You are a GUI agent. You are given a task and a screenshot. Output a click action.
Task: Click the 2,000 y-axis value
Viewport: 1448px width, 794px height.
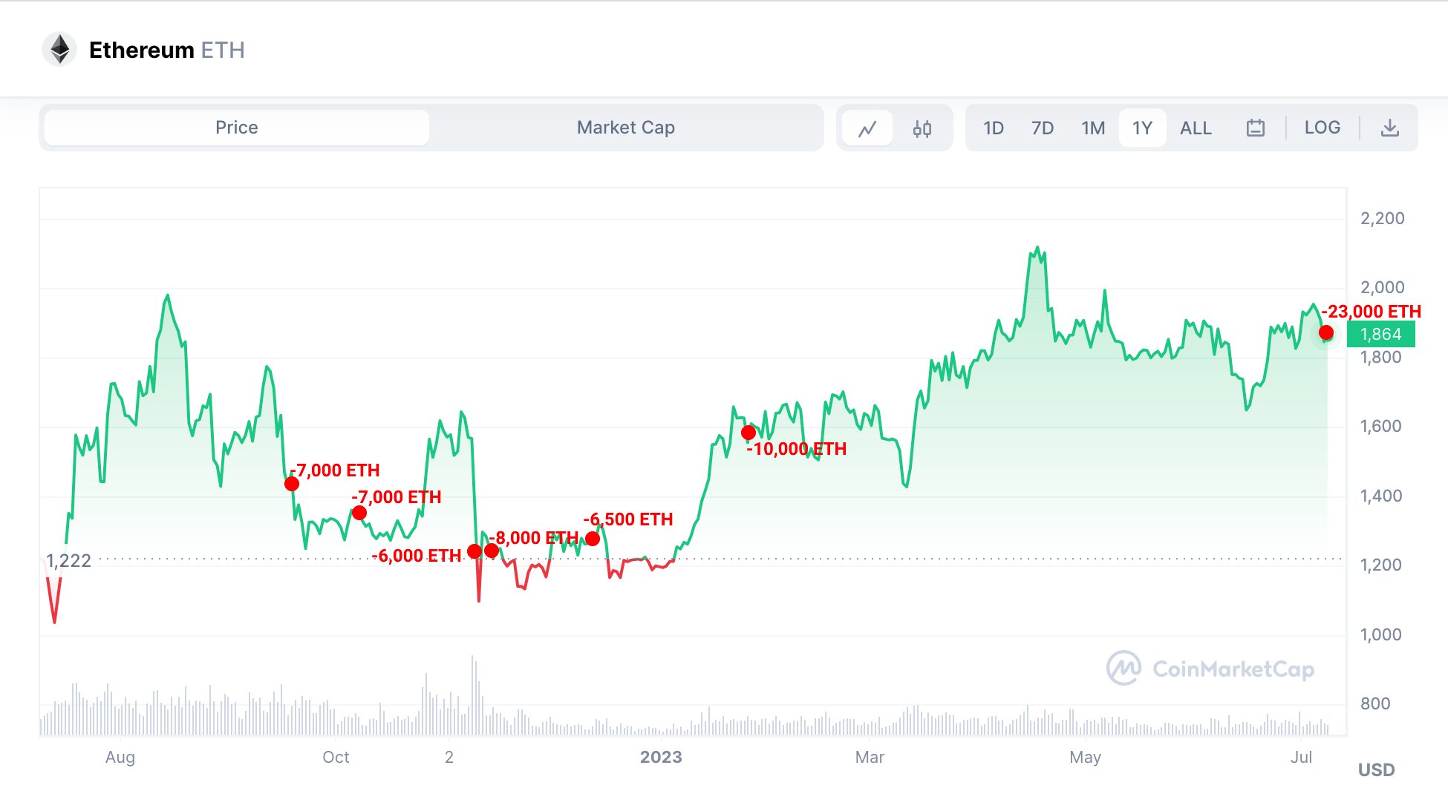(1382, 287)
